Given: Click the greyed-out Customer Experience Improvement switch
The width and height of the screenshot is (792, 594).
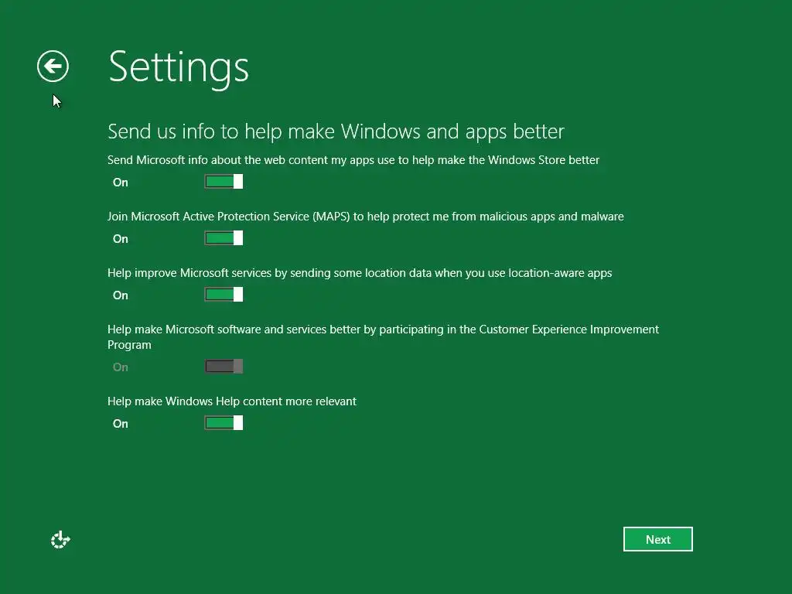Looking at the screenshot, I should [x=224, y=366].
